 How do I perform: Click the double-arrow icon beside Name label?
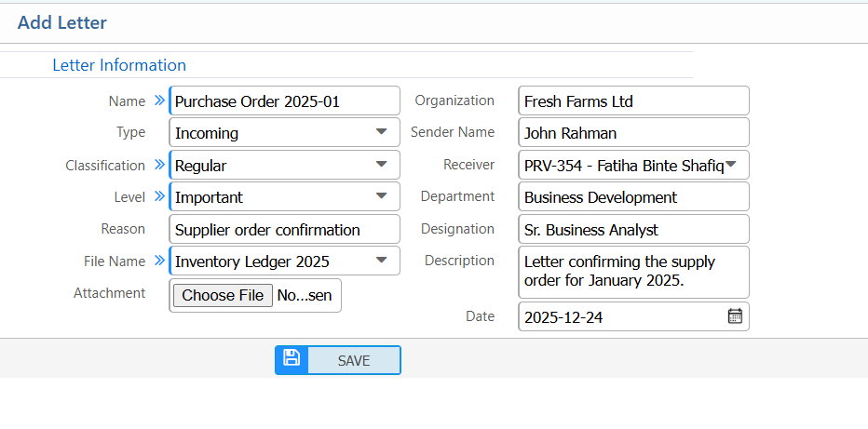tap(158, 101)
